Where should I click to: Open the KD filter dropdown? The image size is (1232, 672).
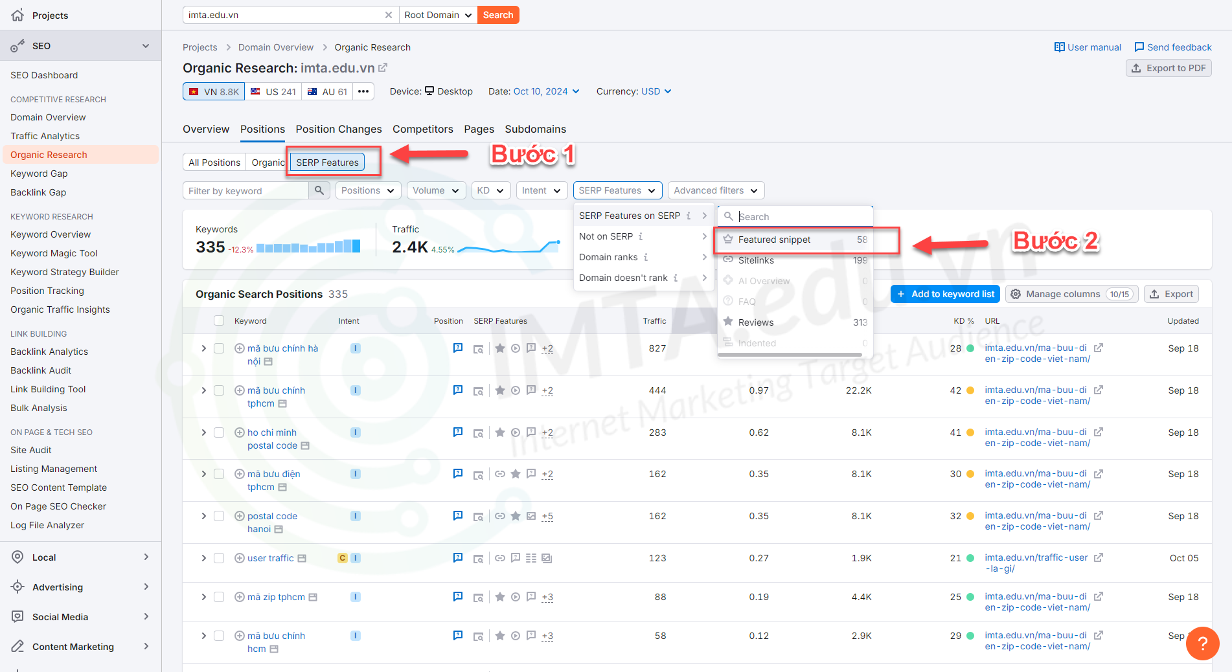pos(490,190)
